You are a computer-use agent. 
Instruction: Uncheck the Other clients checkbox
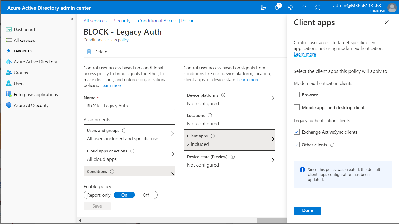(297, 145)
